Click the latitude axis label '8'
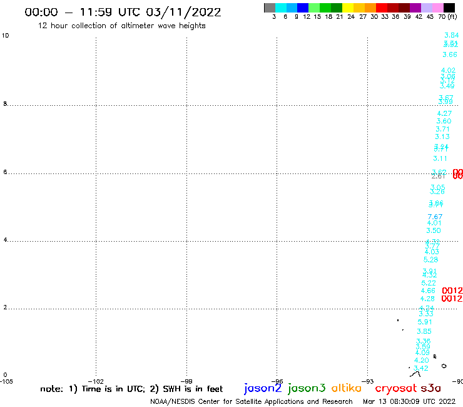 tap(5, 104)
